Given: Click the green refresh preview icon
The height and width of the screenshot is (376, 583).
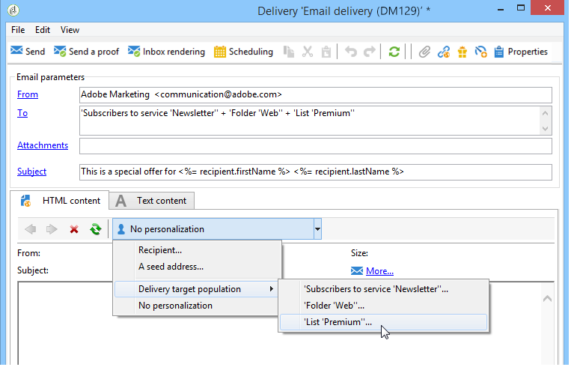Looking at the screenshot, I should point(96,229).
